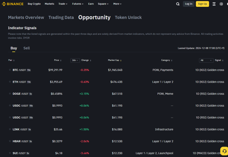Open Markets in top navigation
This screenshot has height=157, width=228.
pos(49,4)
